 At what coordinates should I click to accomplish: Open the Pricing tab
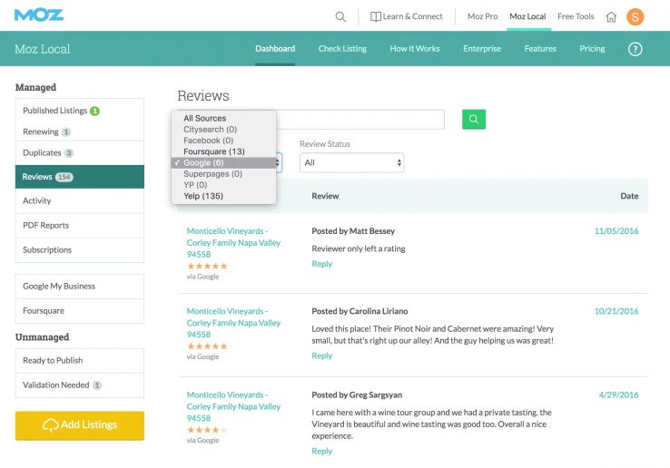[592, 49]
